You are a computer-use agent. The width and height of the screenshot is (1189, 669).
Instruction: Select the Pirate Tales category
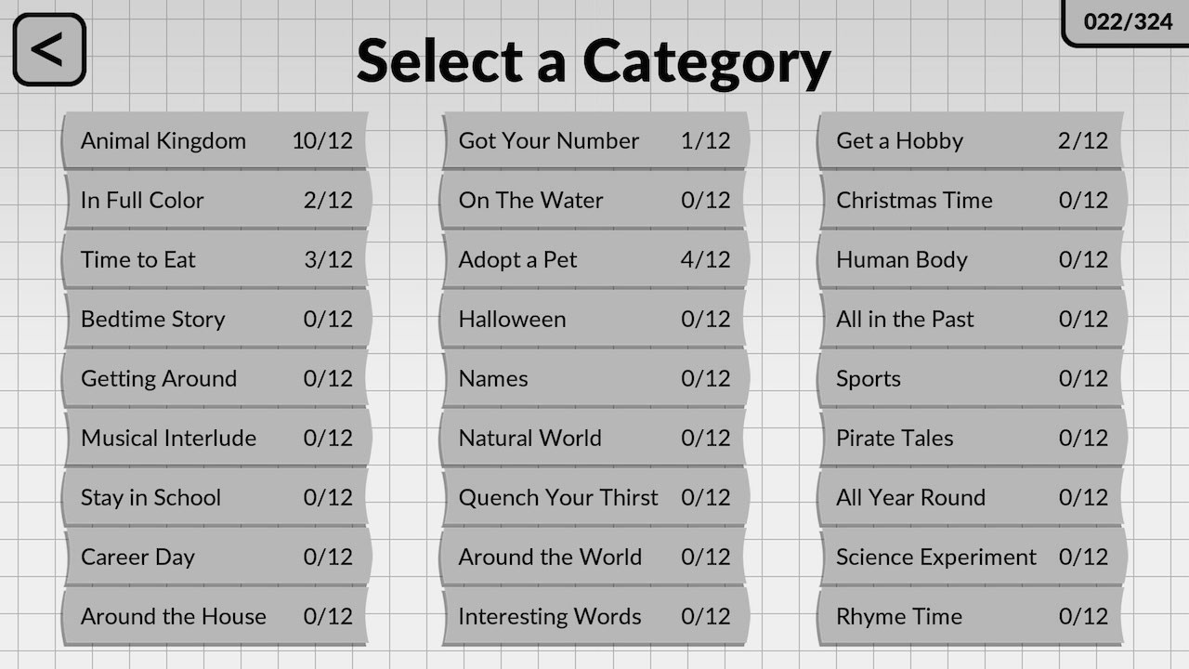tap(972, 439)
